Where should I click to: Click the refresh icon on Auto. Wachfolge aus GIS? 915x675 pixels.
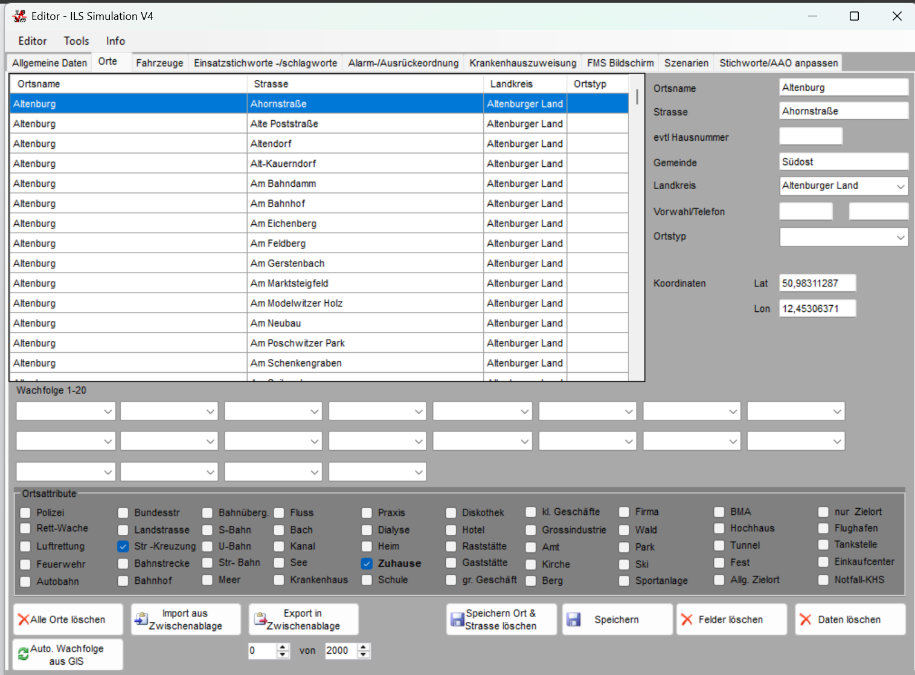[x=23, y=653]
